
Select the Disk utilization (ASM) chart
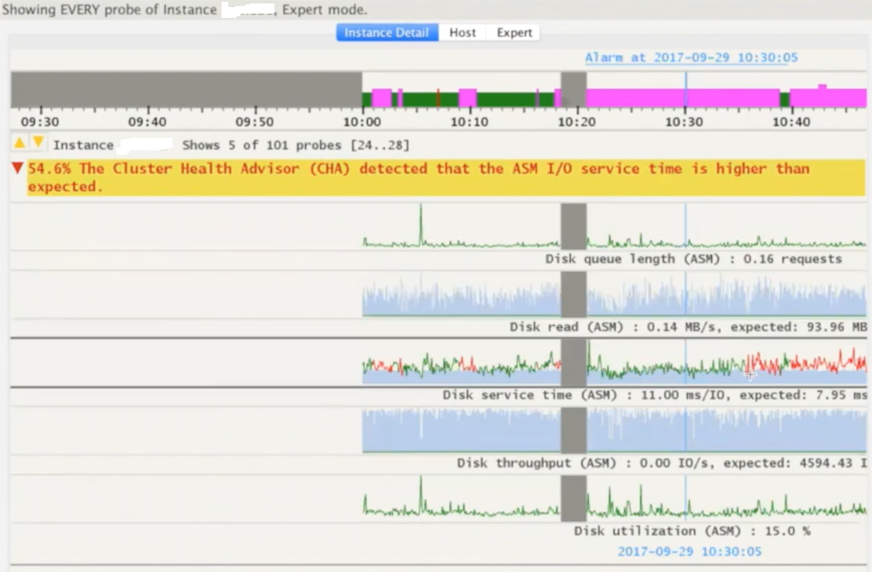pyautogui.click(x=614, y=498)
